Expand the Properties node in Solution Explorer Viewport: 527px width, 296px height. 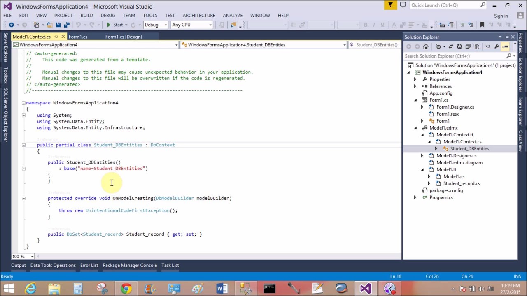pyautogui.click(x=415, y=79)
